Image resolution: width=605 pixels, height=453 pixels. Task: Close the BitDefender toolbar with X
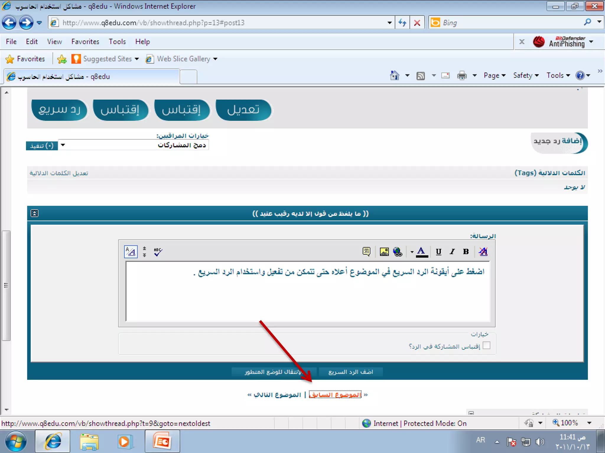[x=522, y=42]
